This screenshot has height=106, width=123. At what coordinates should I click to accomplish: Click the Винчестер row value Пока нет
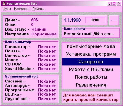click(x=47, y=56)
